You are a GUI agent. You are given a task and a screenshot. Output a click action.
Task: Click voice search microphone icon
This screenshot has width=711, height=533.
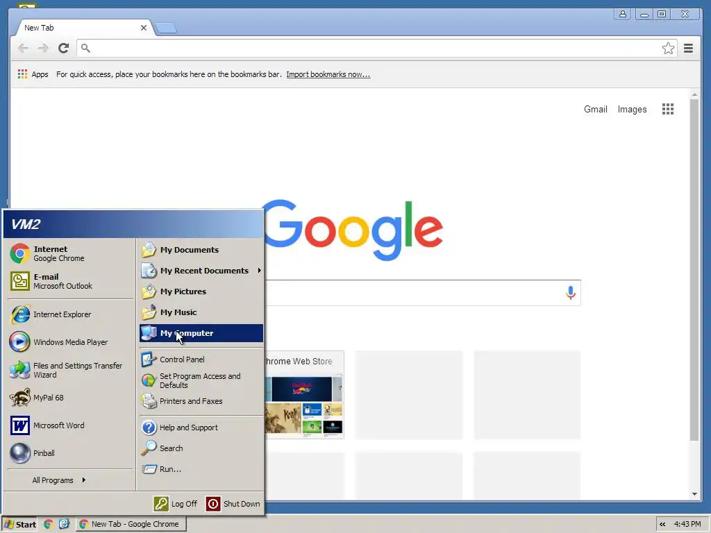(571, 293)
